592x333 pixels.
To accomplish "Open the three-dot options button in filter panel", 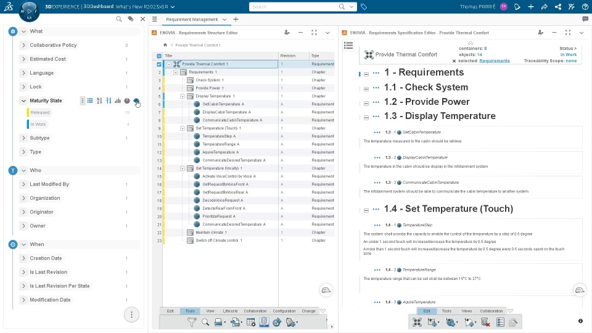I will pyautogui.click(x=131, y=314).
